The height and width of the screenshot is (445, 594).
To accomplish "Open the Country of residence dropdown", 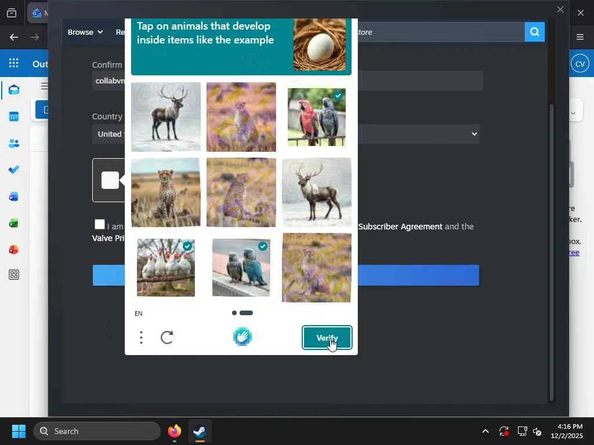I will pyautogui.click(x=286, y=134).
